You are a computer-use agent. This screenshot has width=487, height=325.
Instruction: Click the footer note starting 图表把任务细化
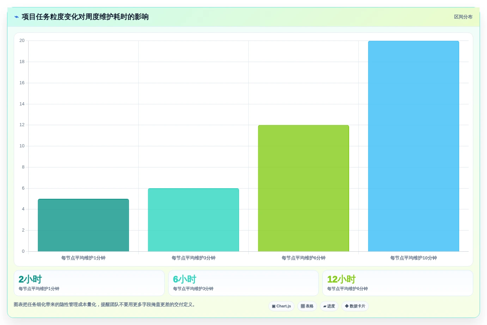(105, 305)
